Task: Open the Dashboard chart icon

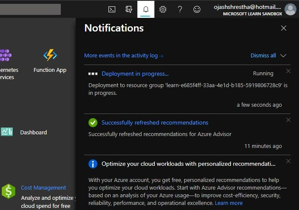Action: 7,132
